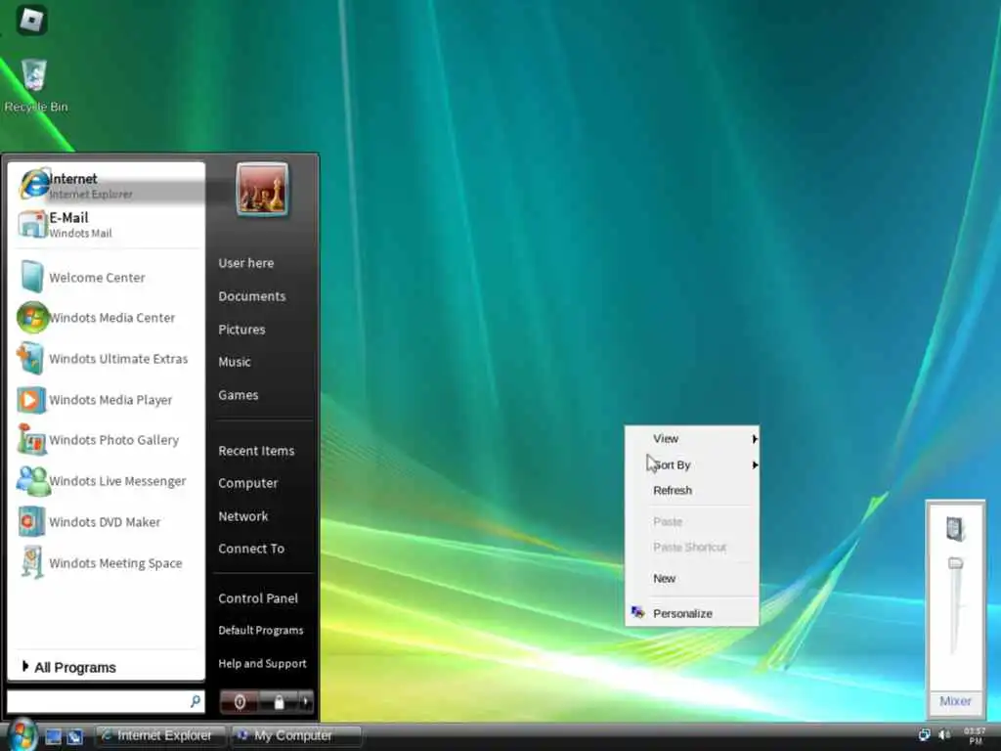Click the speaker volume tray icon
This screenshot has width=1001, height=751.
point(944,735)
